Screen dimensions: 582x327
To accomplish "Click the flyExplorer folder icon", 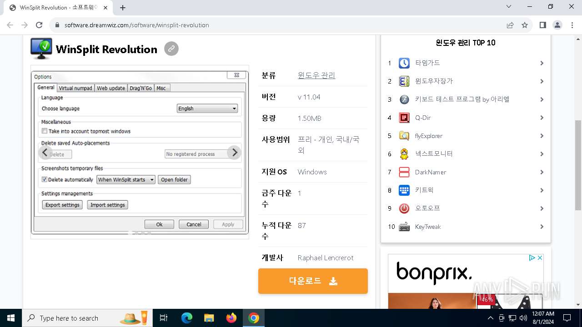I will 404,136.
